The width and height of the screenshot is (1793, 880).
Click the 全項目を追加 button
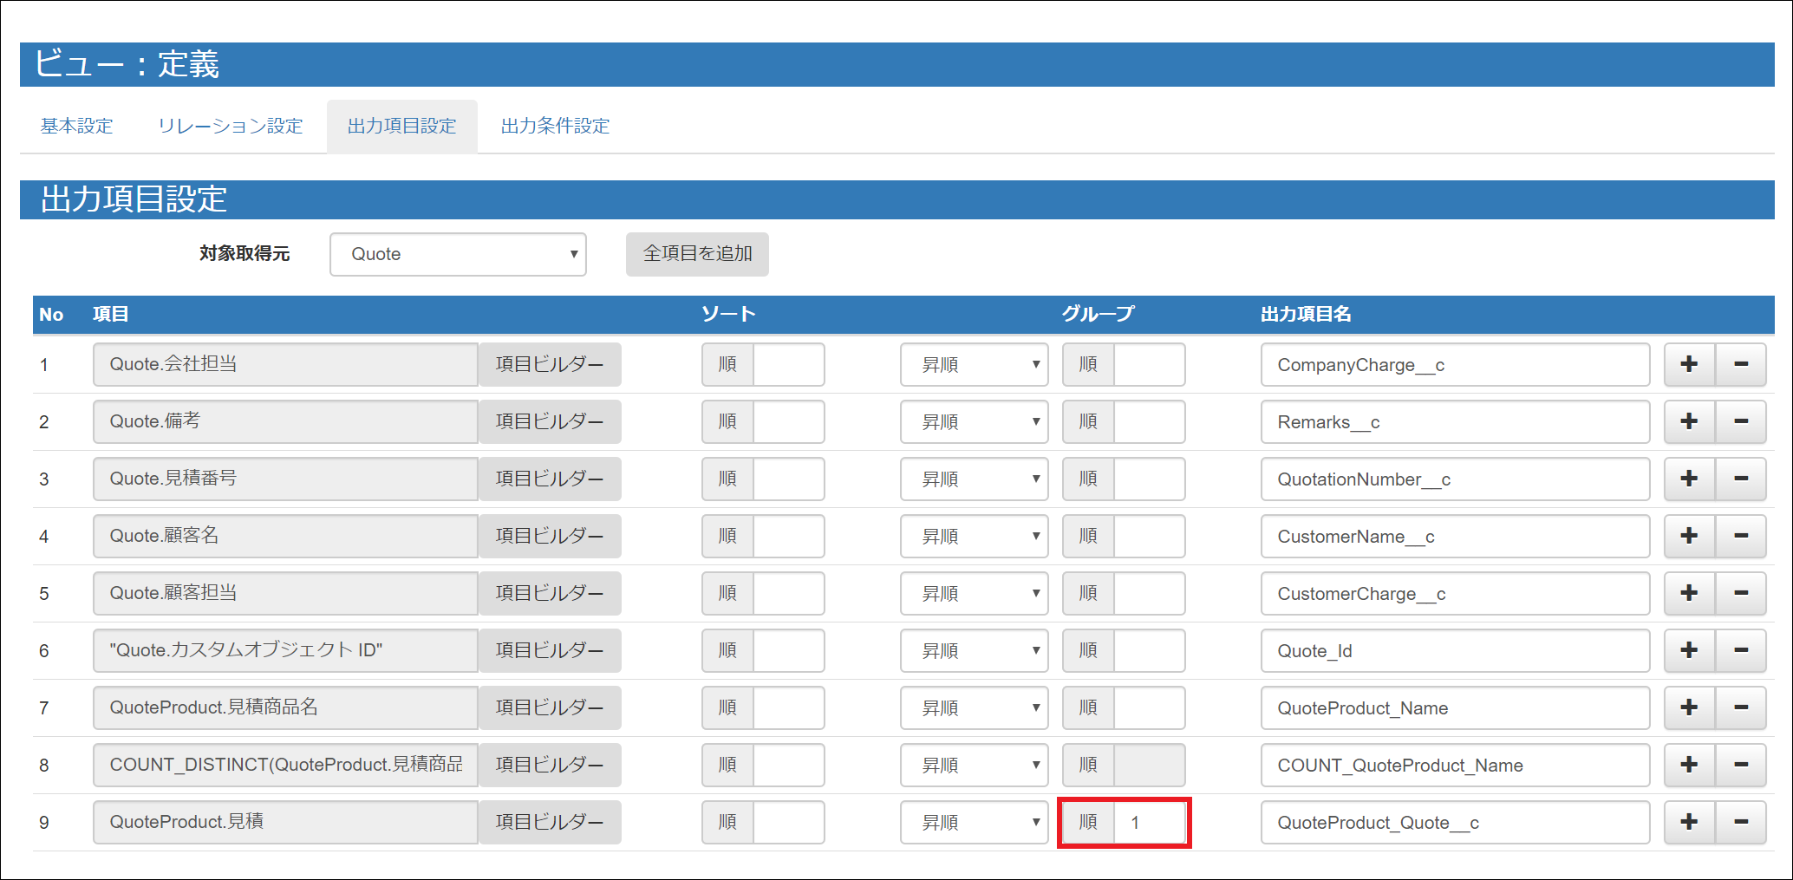(x=696, y=254)
